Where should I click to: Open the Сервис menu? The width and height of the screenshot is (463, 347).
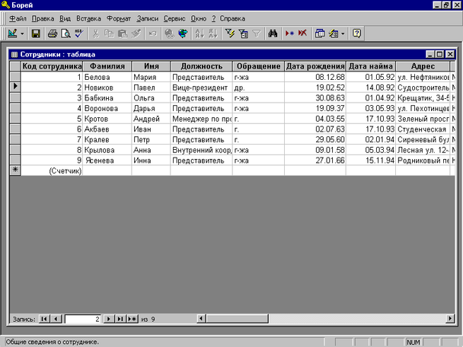(x=174, y=18)
